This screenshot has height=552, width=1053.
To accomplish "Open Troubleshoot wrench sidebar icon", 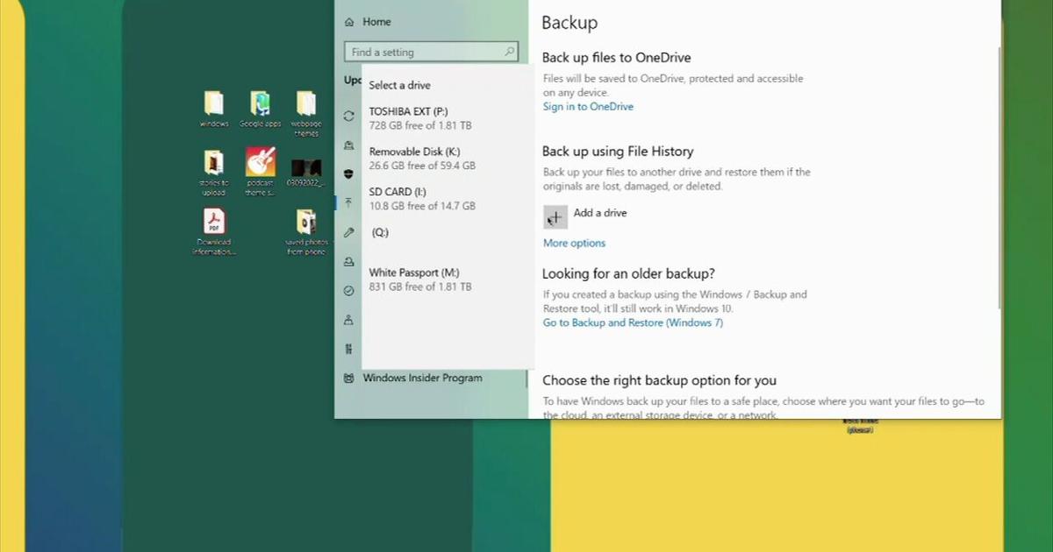I will (349, 232).
